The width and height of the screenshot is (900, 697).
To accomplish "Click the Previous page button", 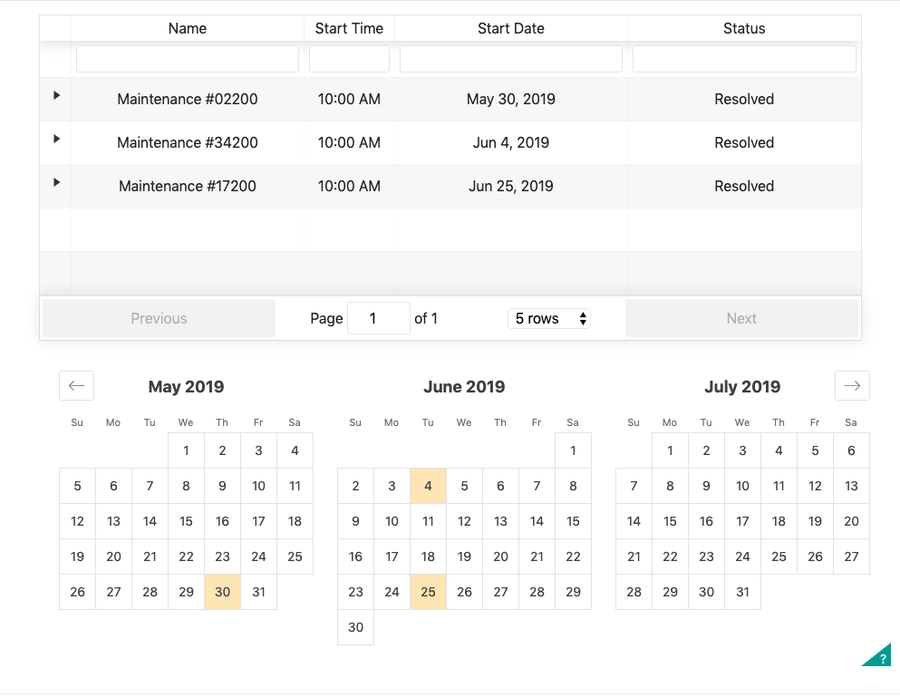I will (159, 318).
